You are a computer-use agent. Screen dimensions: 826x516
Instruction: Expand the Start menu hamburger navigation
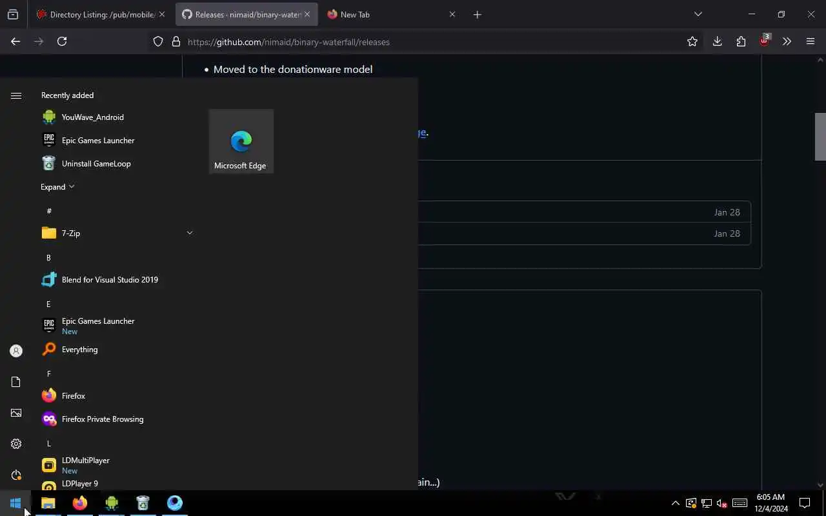click(x=16, y=95)
